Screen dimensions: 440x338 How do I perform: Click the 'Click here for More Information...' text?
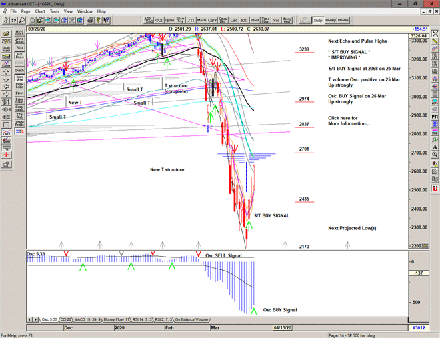point(349,121)
